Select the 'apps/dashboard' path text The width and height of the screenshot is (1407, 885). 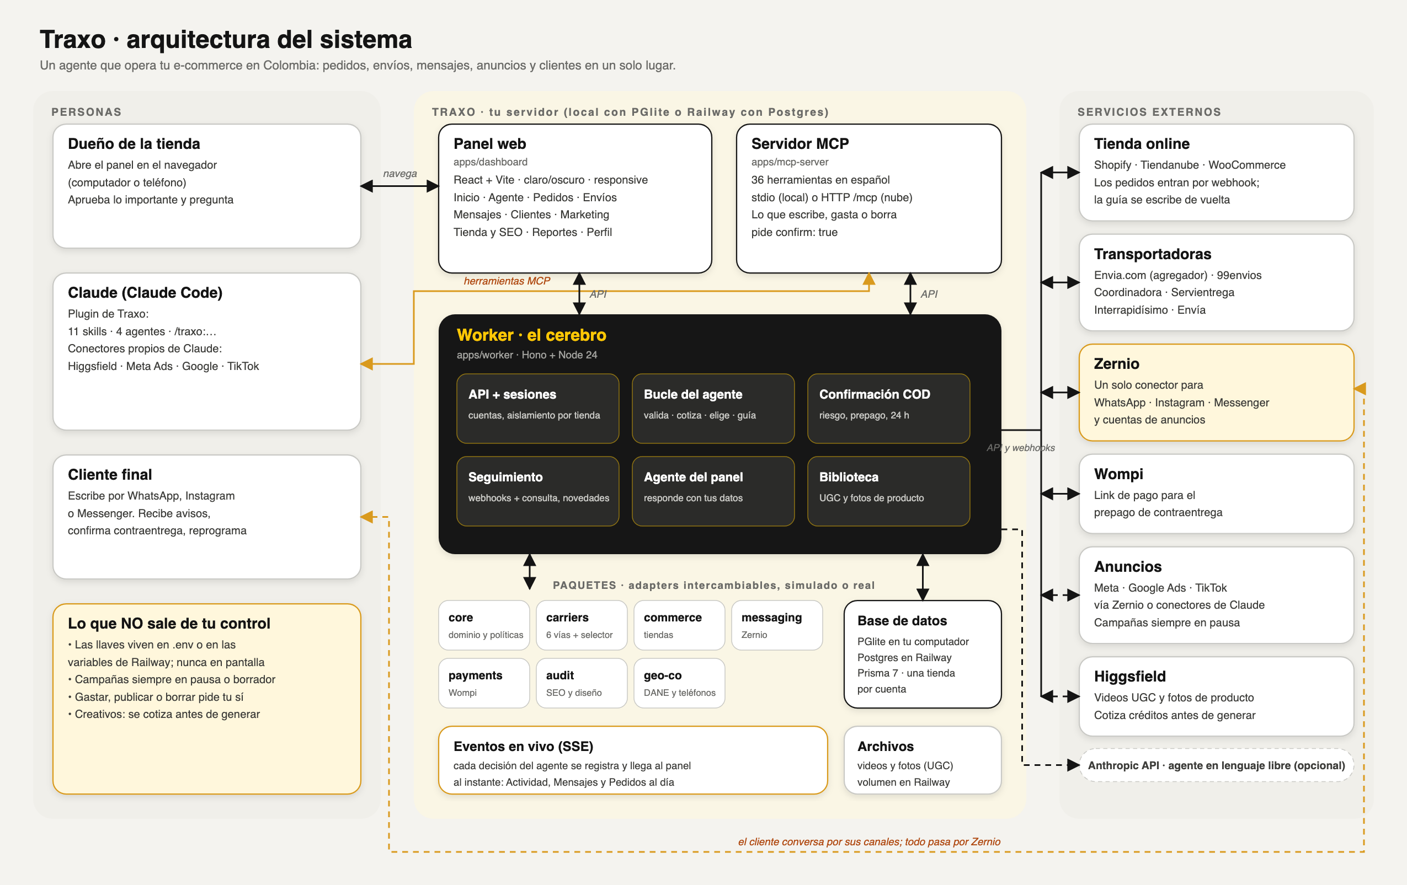(x=490, y=162)
